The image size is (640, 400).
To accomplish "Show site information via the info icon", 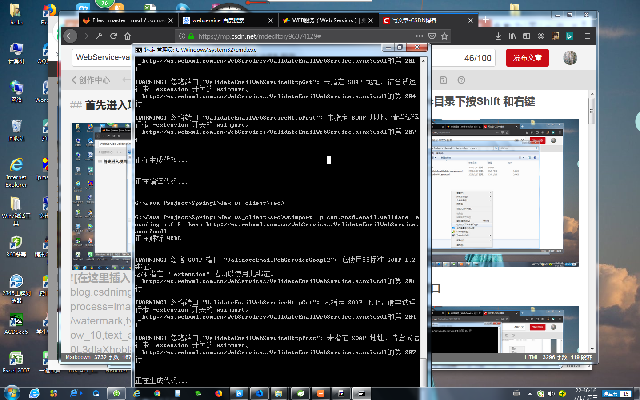I will click(182, 36).
